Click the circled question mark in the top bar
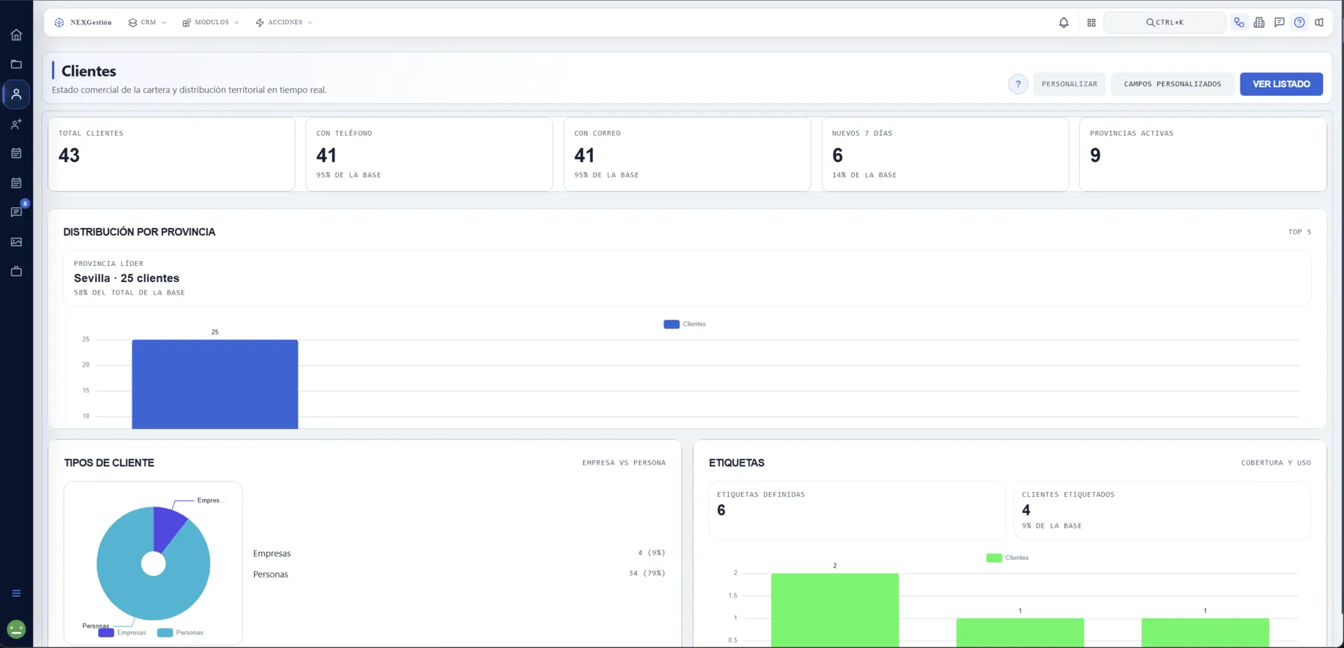This screenshot has width=1344, height=648. (1299, 22)
